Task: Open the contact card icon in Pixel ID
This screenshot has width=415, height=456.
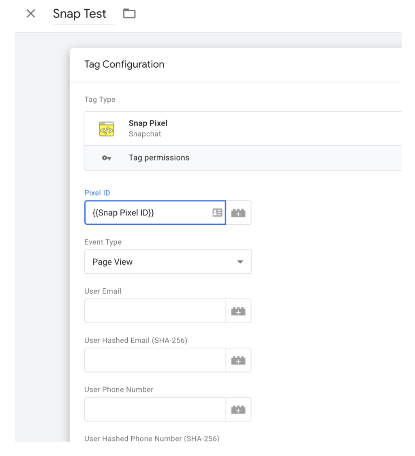Action: [217, 213]
